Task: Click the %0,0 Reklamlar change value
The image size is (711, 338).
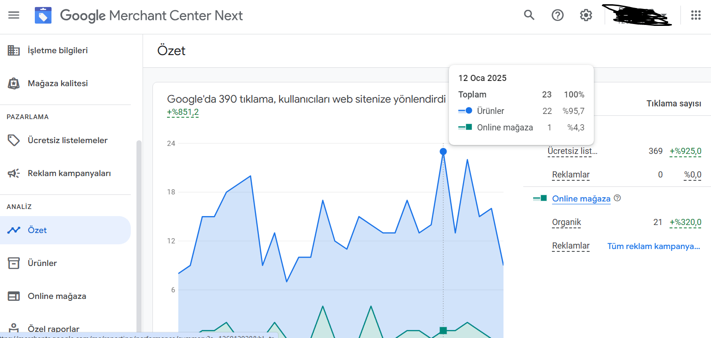Action: tap(693, 175)
